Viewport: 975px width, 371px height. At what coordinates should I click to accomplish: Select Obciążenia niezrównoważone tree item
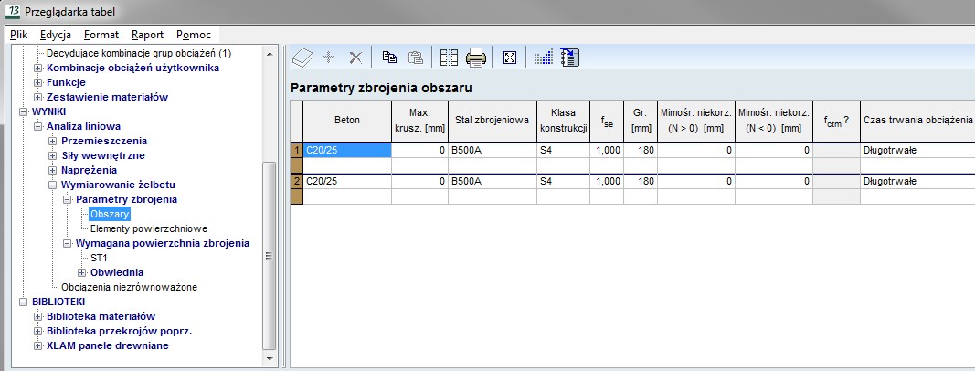(x=129, y=287)
